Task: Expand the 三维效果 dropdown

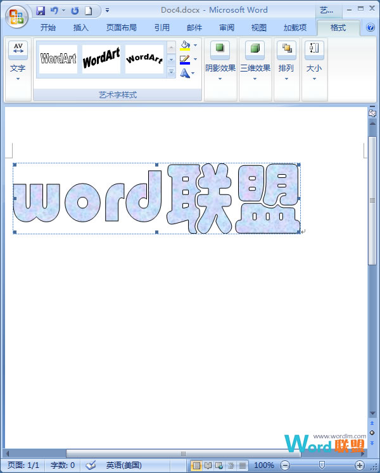Action: coord(255,79)
